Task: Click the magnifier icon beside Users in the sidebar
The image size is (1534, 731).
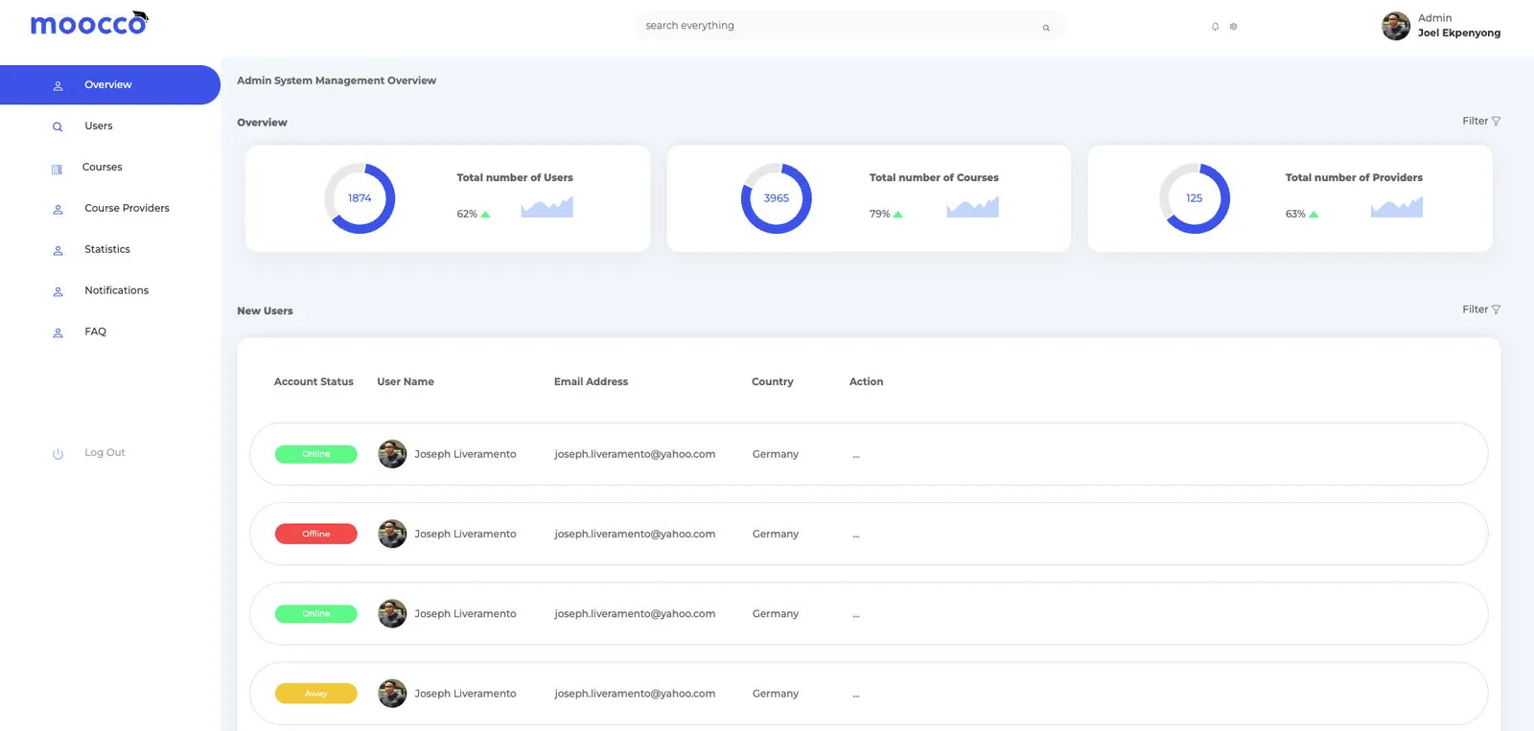Action: pyautogui.click(x=58, y=126)
